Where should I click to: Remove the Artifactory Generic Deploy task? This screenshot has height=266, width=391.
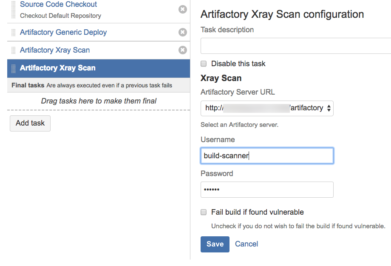[183, 32]
